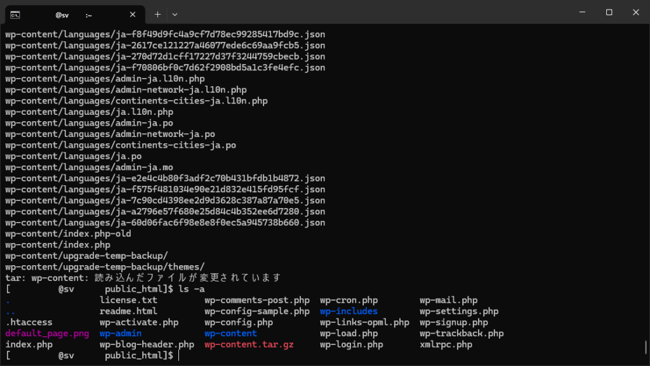Click the command prompt cursor on last line

(x=180, y=356)
